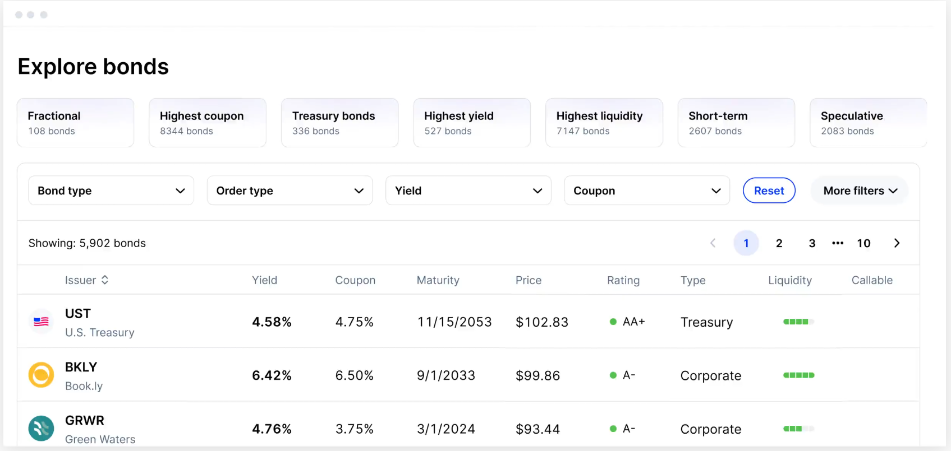951x451 pixels.
Task: Click the Green Waters teal logo
Action: point(41,429)
